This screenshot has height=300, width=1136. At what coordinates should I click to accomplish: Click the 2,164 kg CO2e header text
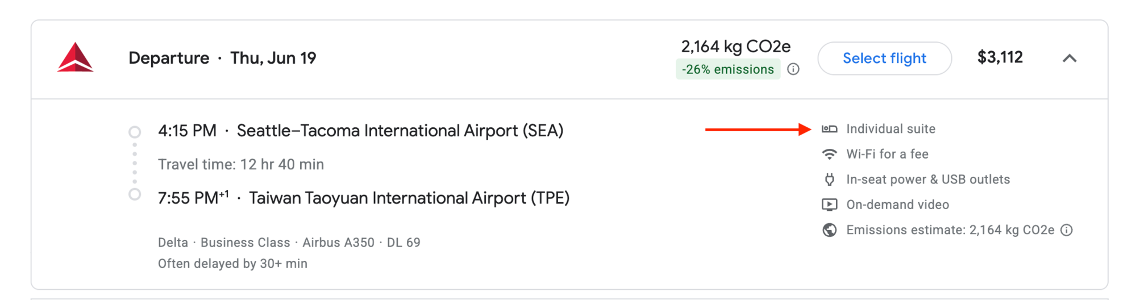(735, 46)
